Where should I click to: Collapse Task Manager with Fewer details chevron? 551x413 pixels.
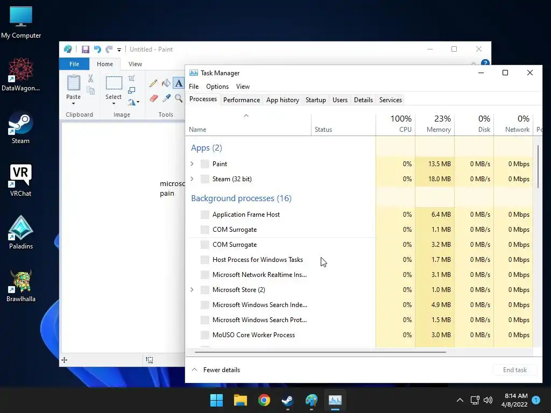pos(194,370)
